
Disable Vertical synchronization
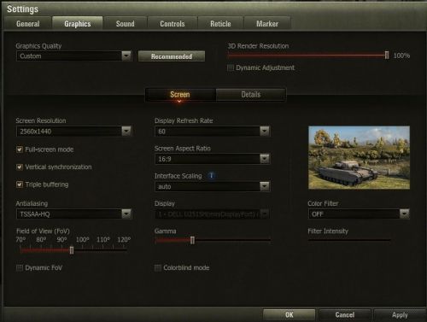[x=20, y=167]
